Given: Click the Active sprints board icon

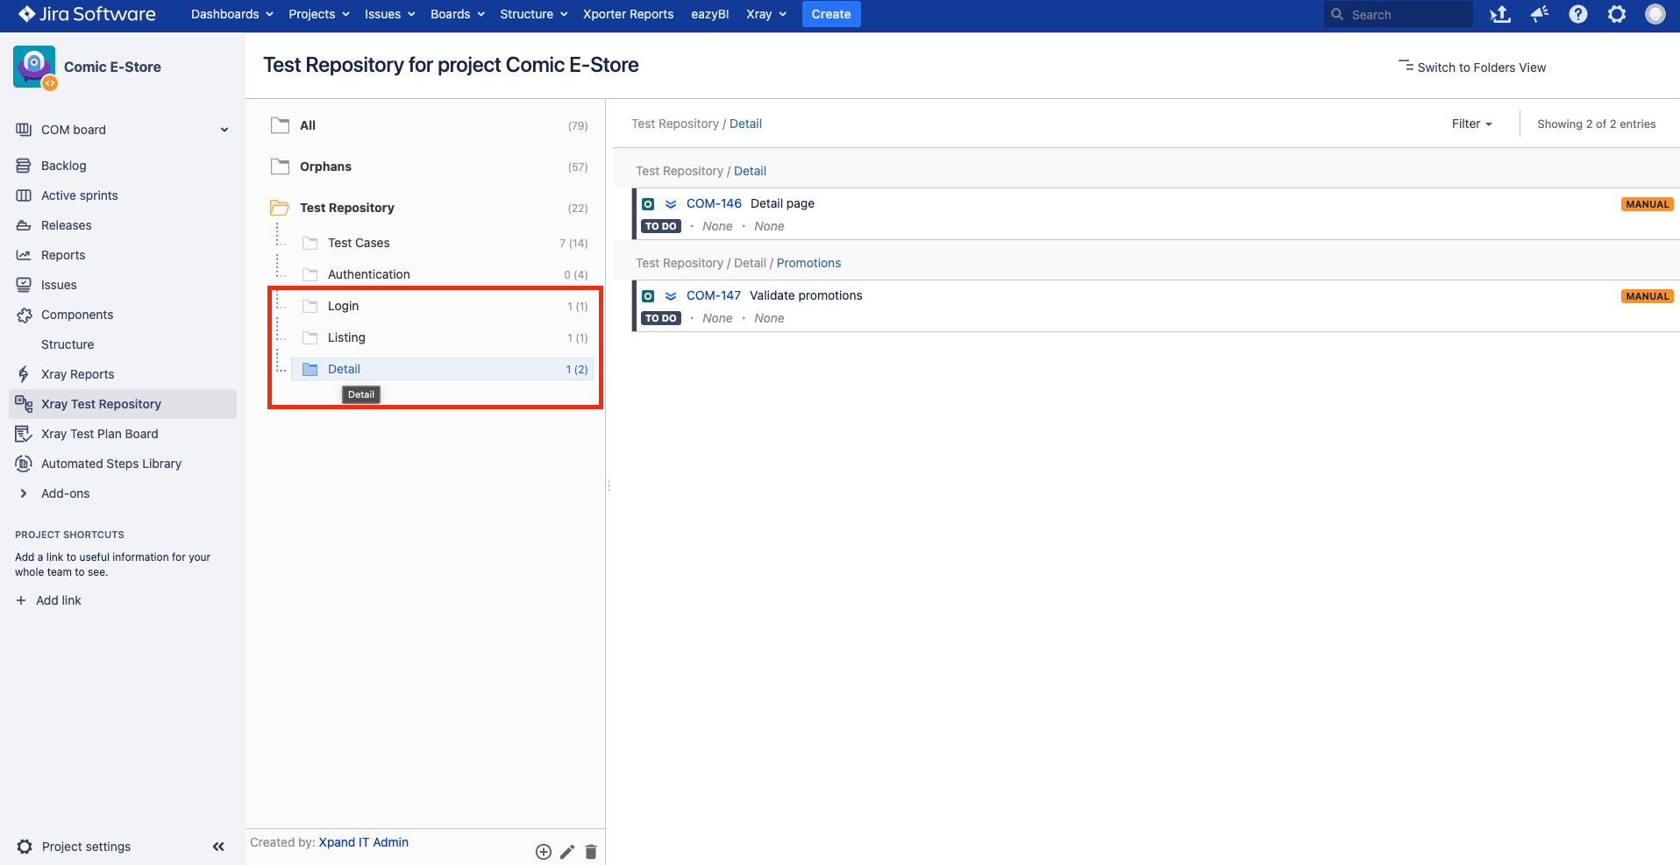Looking at the screenshot, I should (x=24, y=195).
